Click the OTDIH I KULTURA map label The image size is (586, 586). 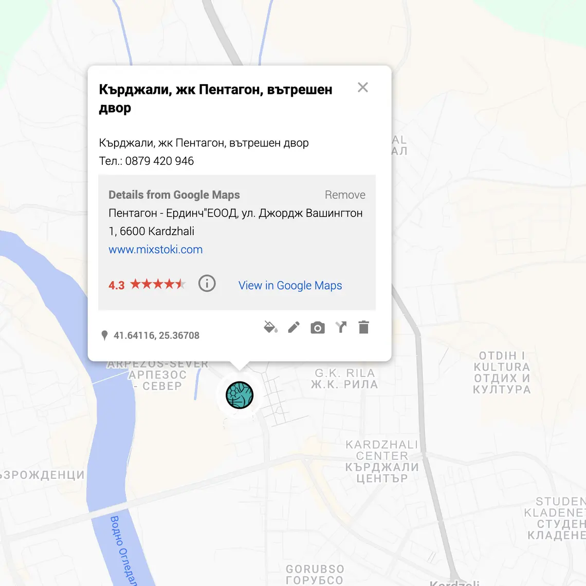[x=502, y=372]
